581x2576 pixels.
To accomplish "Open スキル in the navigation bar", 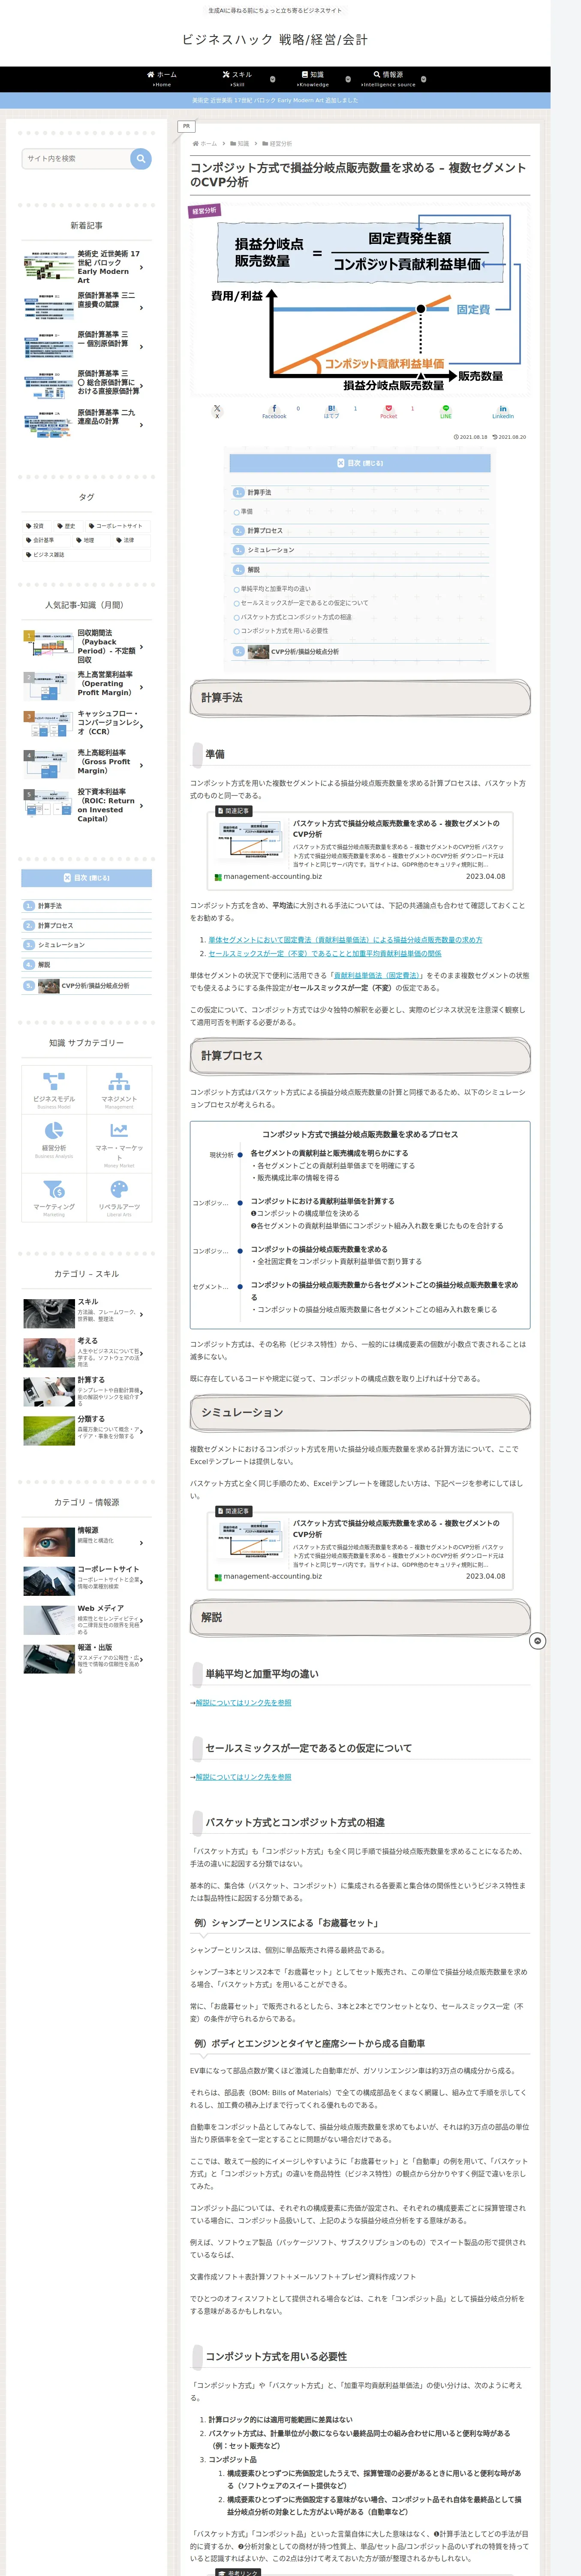I will [x=238, y=79].
